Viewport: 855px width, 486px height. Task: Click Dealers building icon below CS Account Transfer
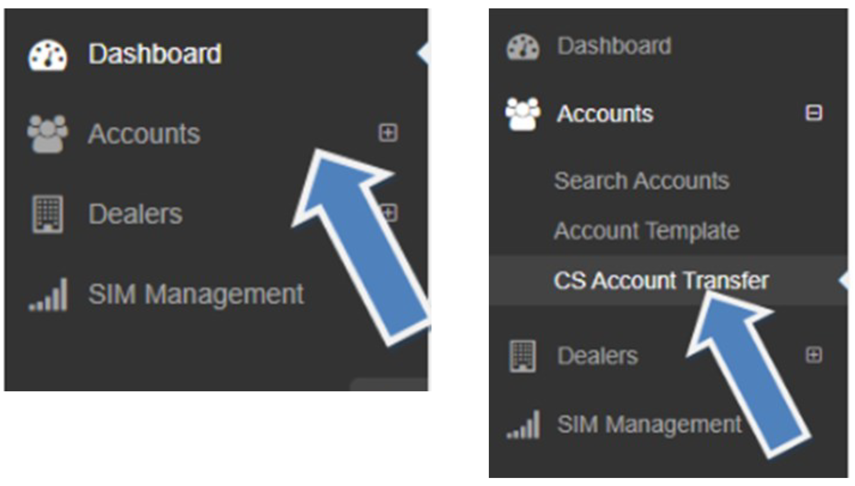[523, 356]
